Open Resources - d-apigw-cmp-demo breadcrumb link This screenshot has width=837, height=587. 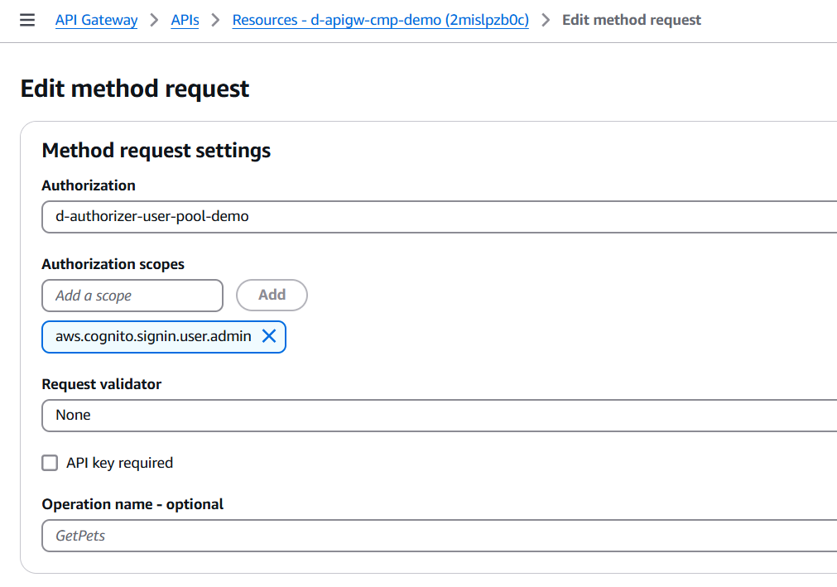[x=380, y=21]
